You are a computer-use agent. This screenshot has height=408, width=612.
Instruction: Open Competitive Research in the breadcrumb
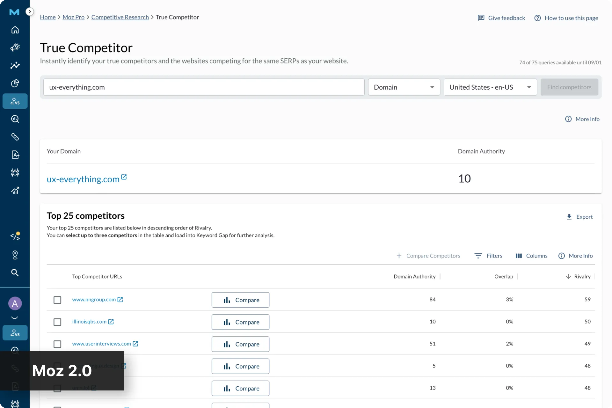click(120, 17)
